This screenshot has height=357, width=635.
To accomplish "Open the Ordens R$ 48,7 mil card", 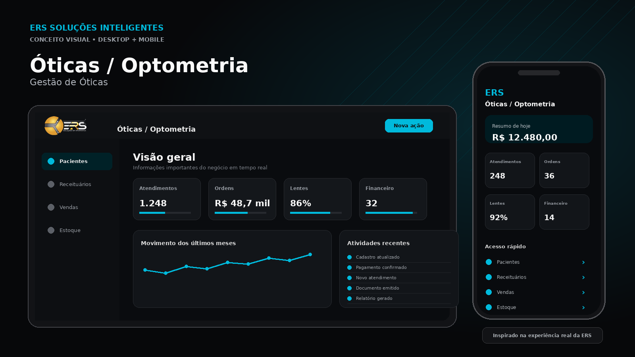I will tap(242, 199).
